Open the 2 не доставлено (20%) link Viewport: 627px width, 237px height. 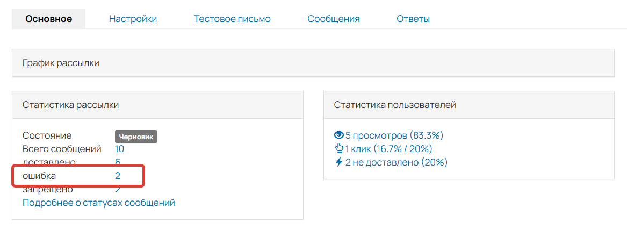click(397, 162)
